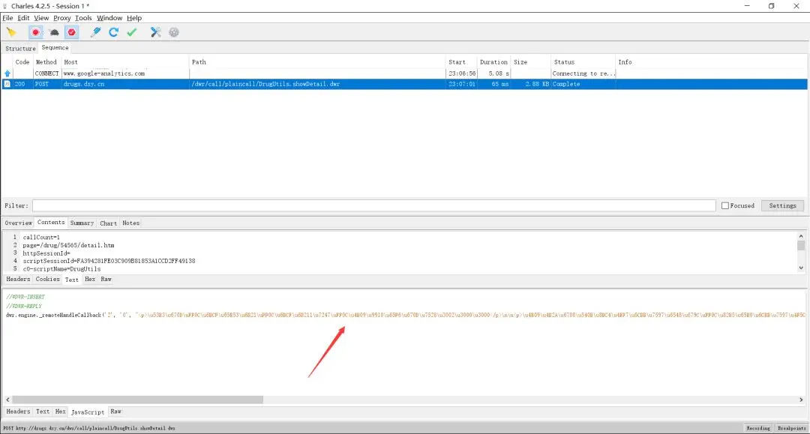This screenshot has height=434, width=810.
Task: Sort by the Code column header
Action: tap(22, 62)
